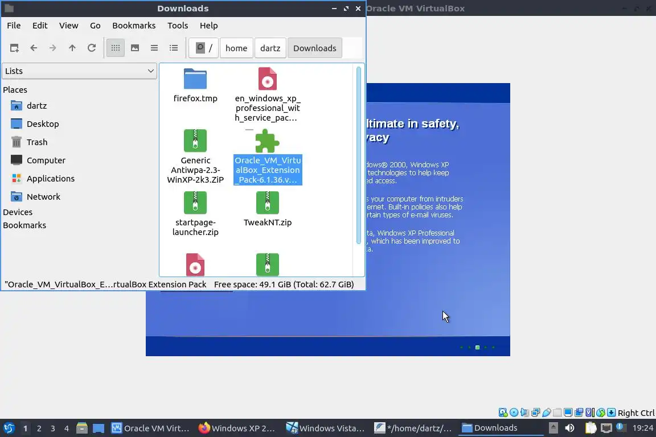Screen dimensions: 656x437
Task: Switch to Oracle VM VirtualBox taskbar window
Action: click(x=150, y=428)
